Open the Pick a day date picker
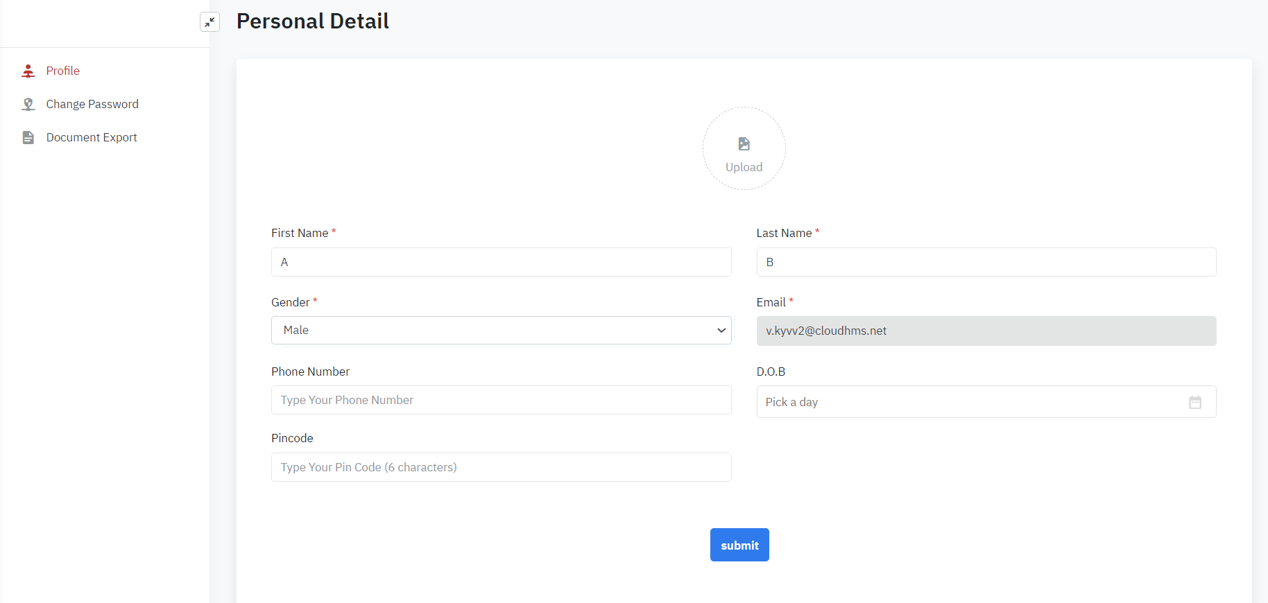This screenshot has height=603, width=1268. click(x=971, y=402)
